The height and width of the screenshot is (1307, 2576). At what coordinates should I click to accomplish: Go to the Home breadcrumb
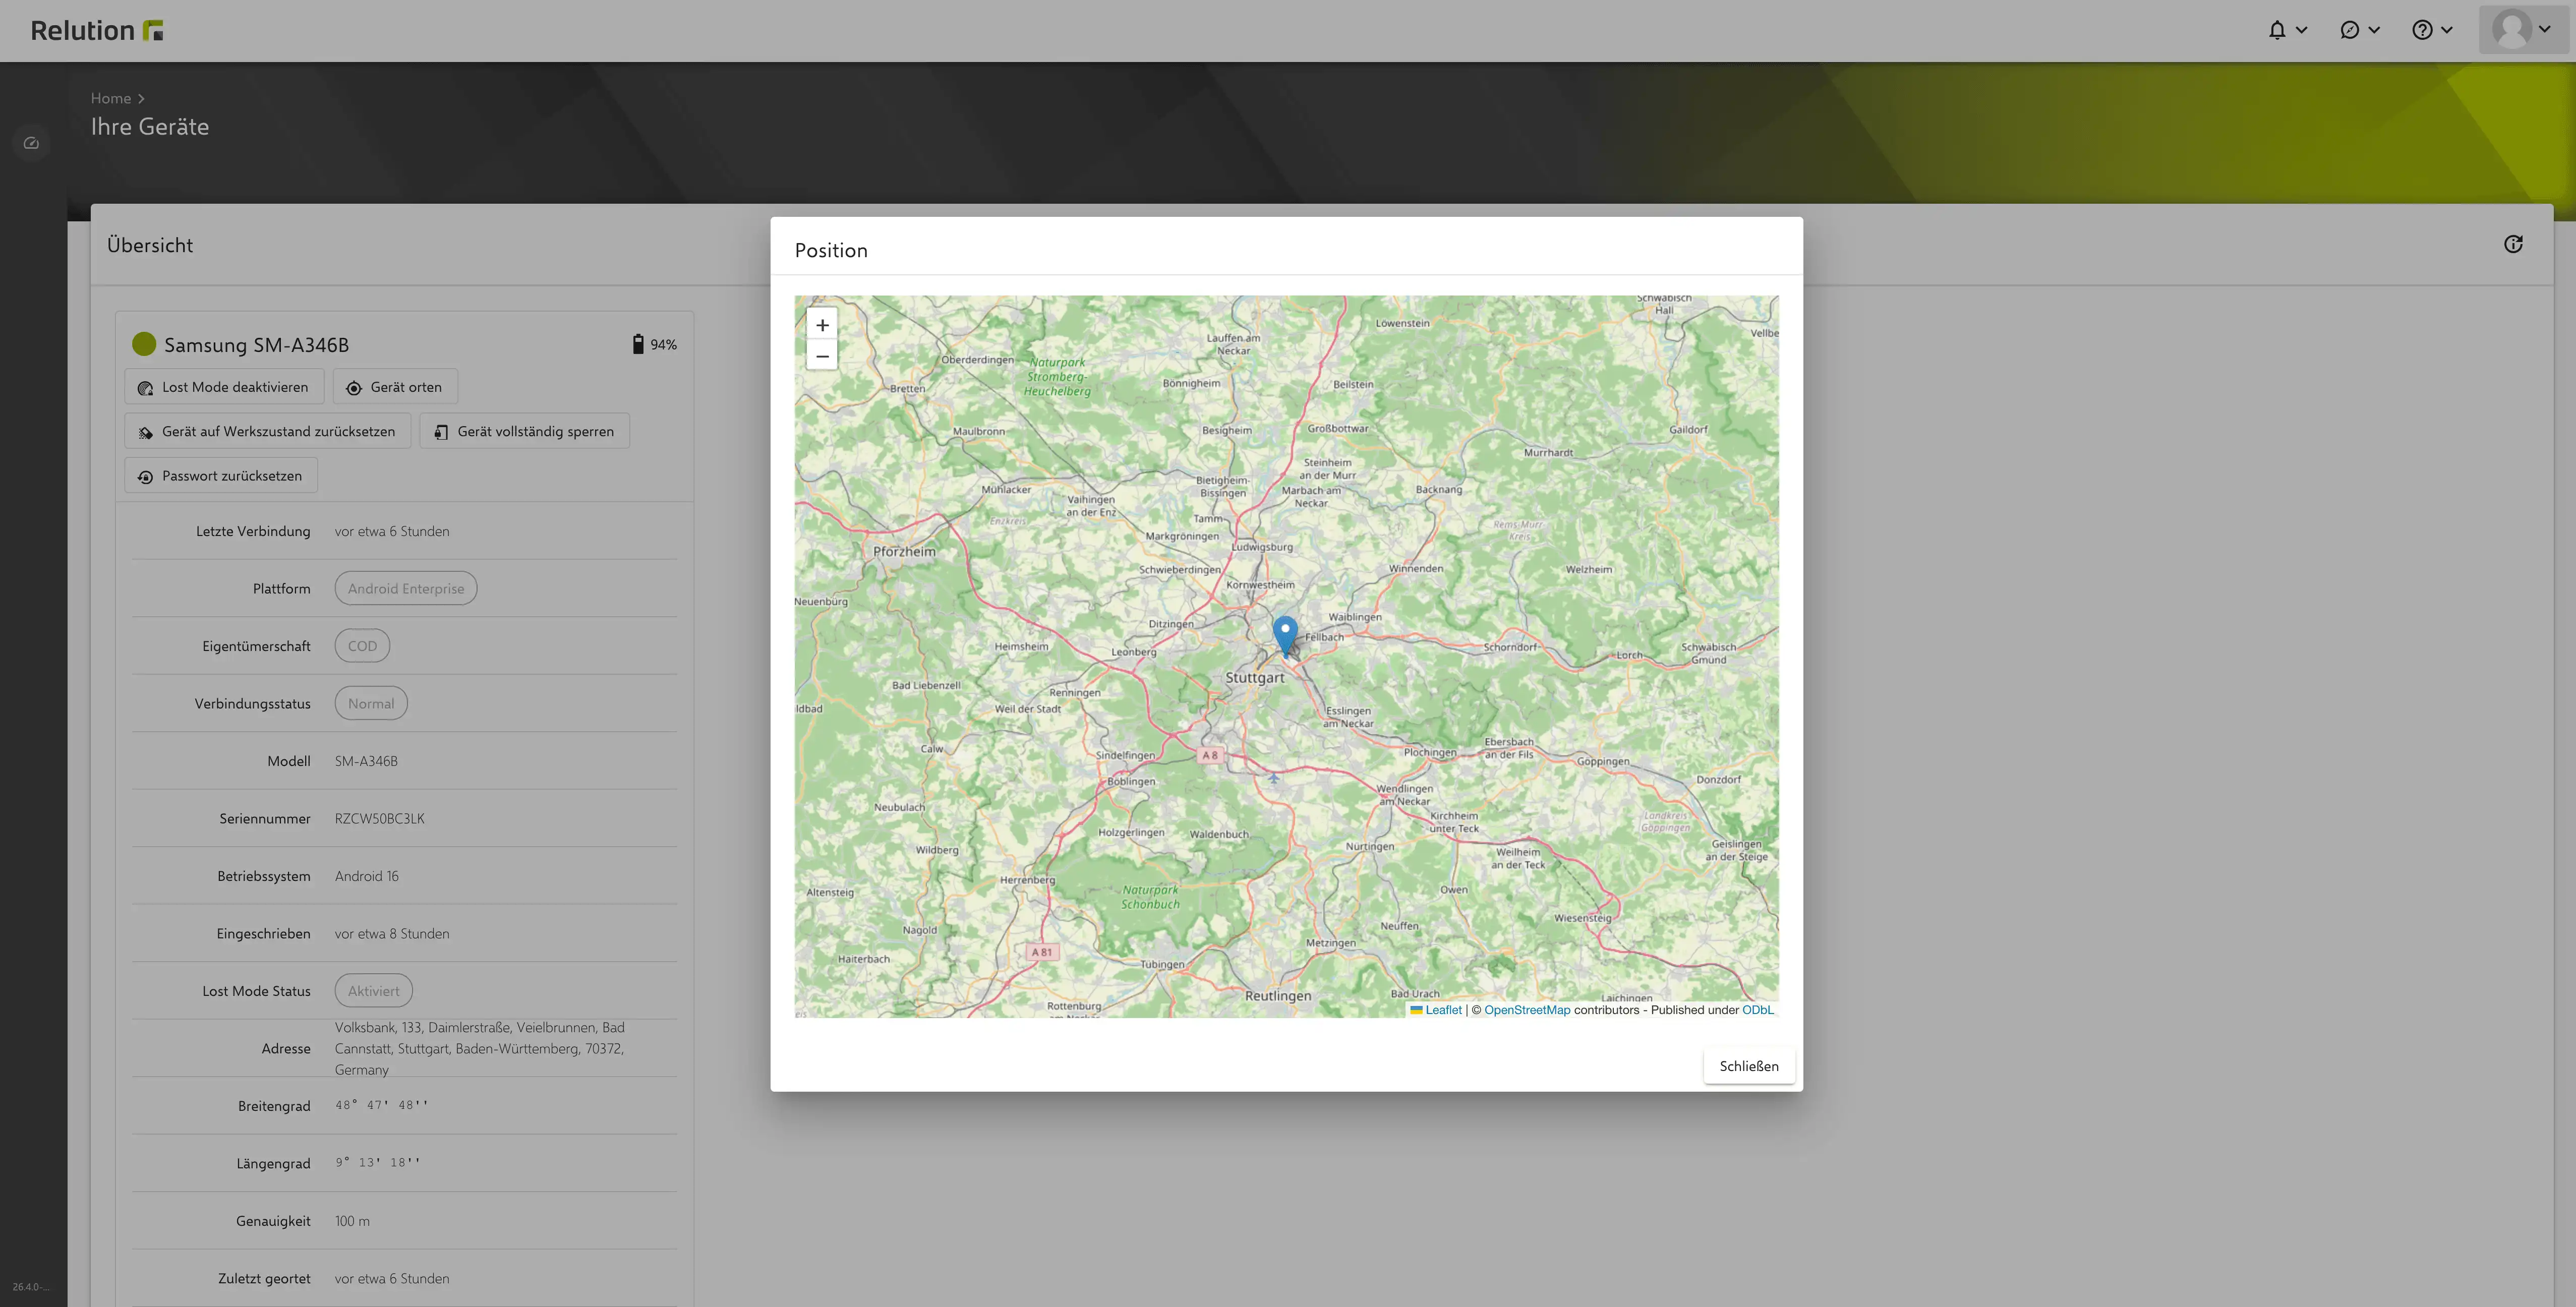click(x=111, y=98)
